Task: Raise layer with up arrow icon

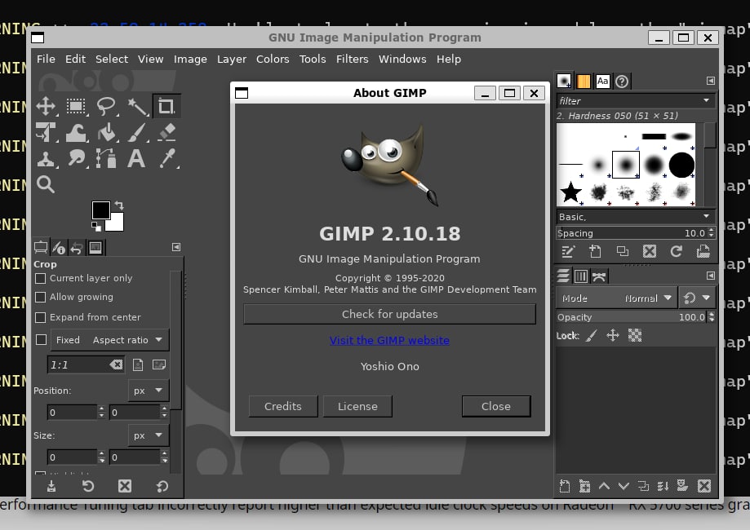Action: click(604, 487)
